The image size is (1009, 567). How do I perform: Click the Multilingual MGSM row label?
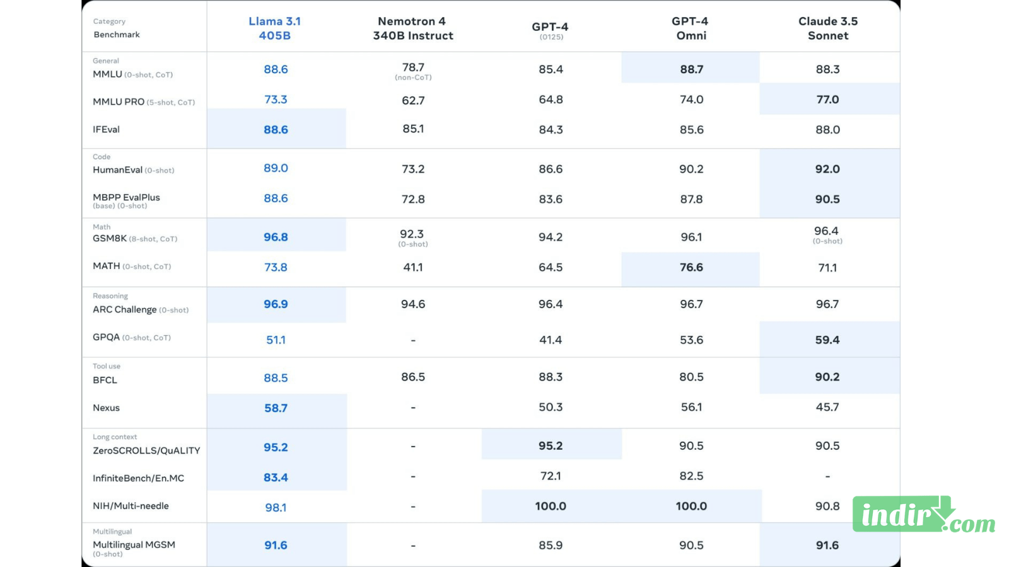(x=134, y=545)
